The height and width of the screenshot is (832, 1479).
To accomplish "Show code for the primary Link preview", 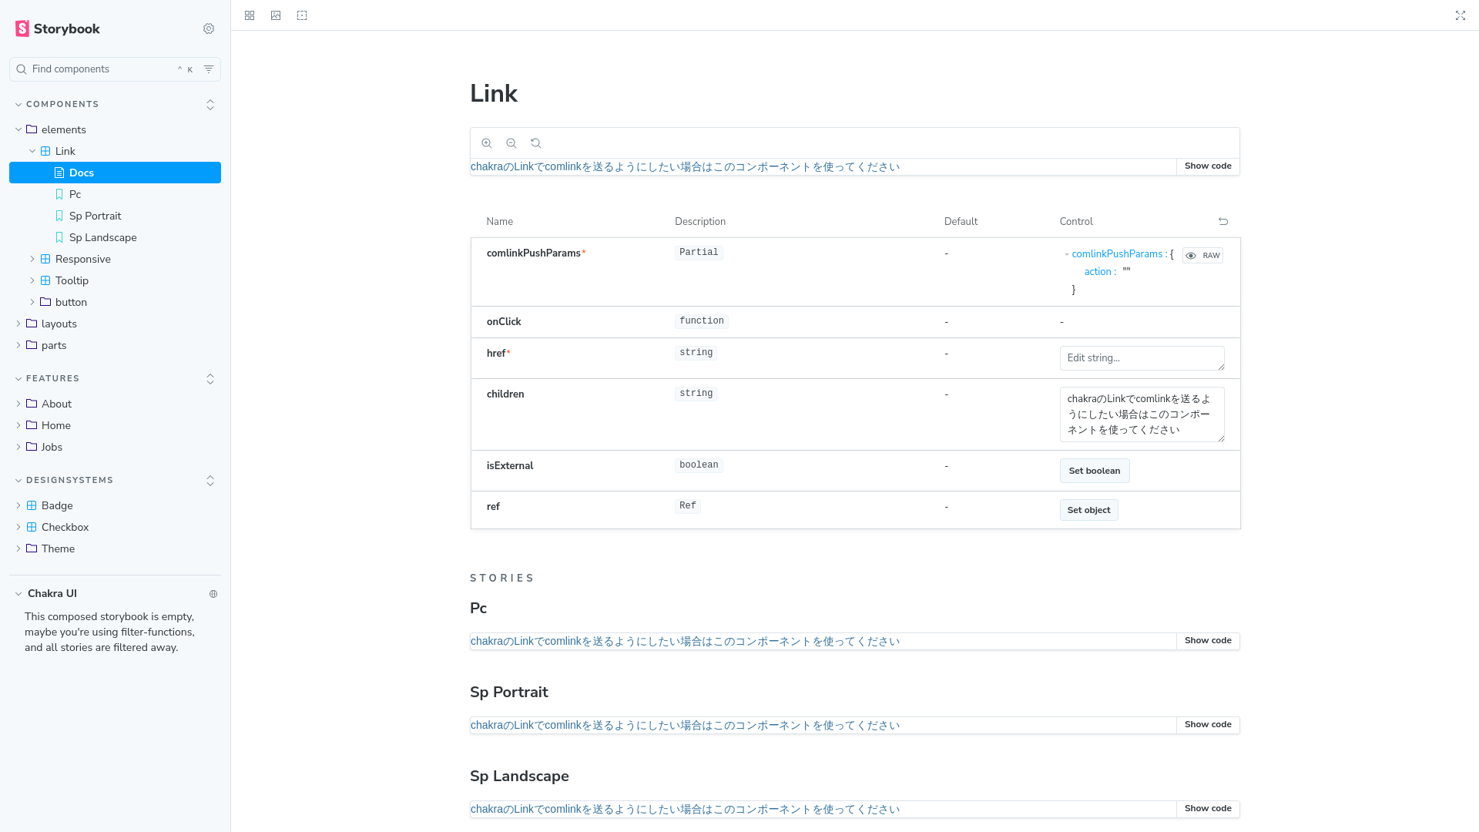I will (1208, 166).
